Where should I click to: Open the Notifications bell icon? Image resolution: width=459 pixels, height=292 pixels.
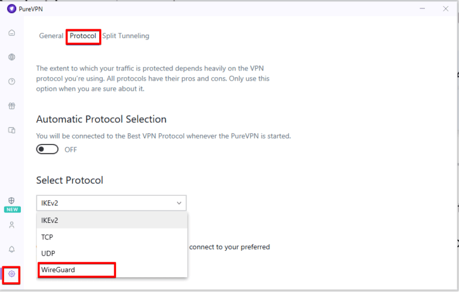[11, 249]
